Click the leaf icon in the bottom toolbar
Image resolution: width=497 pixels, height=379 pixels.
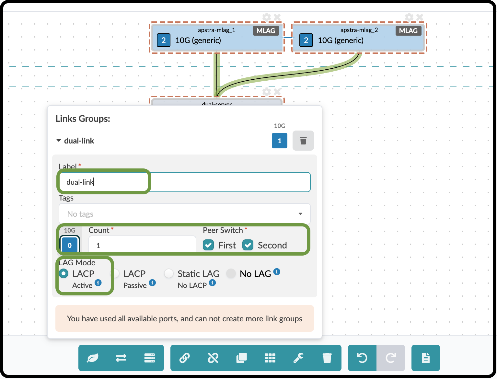tap(93, 358)
